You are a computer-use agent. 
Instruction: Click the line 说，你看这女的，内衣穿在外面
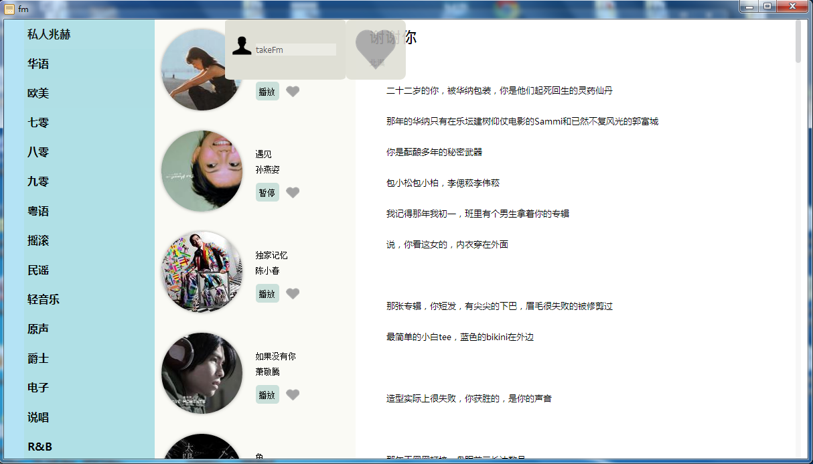coord(447,244)
